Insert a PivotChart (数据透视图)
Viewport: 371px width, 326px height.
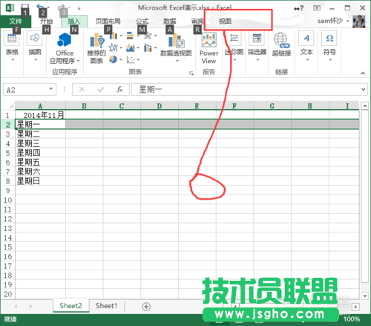(x=176, y=41)
